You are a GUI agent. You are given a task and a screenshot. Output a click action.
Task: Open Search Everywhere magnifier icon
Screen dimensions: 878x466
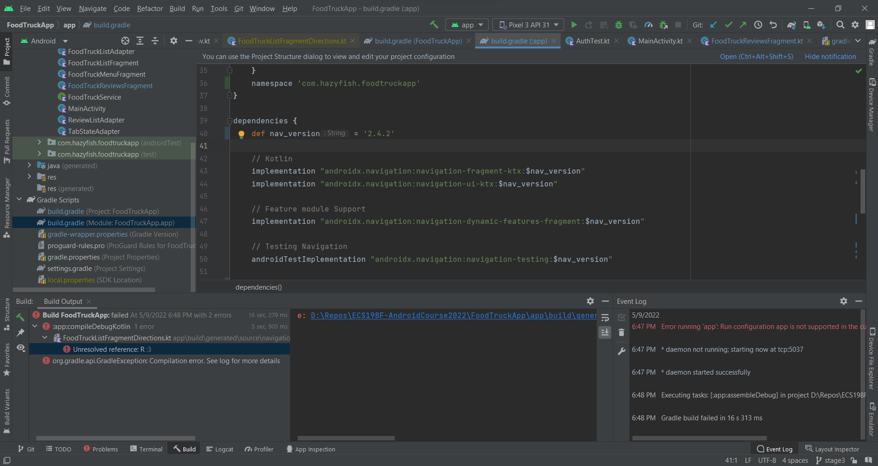[x=840, y=25]
